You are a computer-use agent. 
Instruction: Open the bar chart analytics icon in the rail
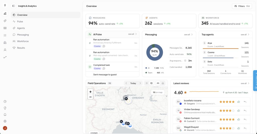tap(5, 14)
